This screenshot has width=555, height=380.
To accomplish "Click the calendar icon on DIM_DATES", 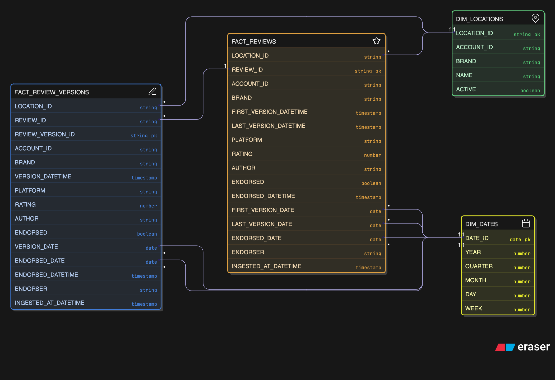I will [526, 223].
